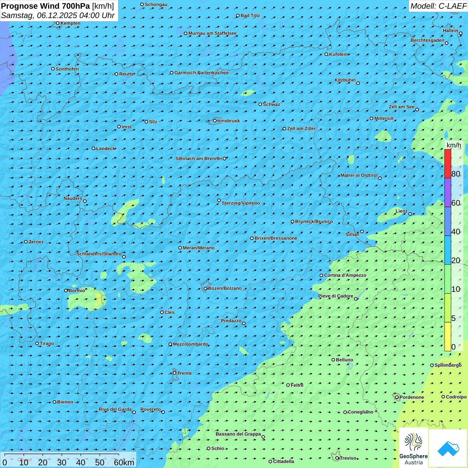Click the Modell: C-LAEF label

point(438,6)
